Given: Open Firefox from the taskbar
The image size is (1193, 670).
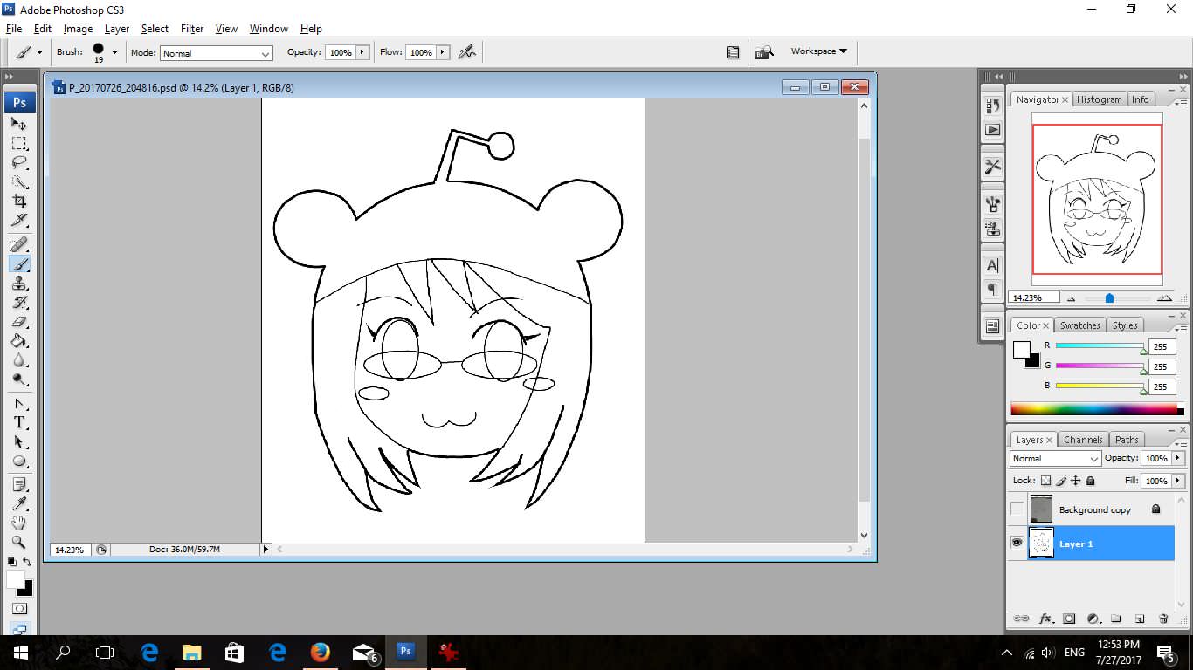Looking at the screenshot, I should (321, 652).
